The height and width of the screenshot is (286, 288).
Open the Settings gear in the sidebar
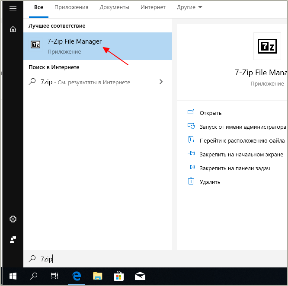[13, 219]
